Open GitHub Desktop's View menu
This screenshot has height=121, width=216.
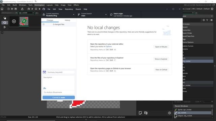pyautogui.click(x=60, y=9)
